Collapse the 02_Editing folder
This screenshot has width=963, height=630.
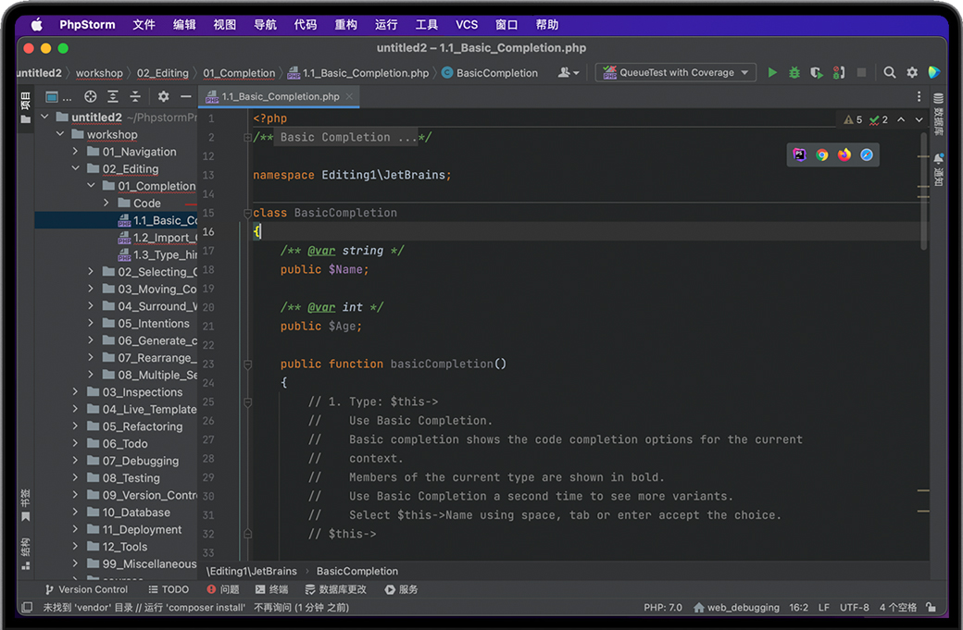(x=76, y=169)
